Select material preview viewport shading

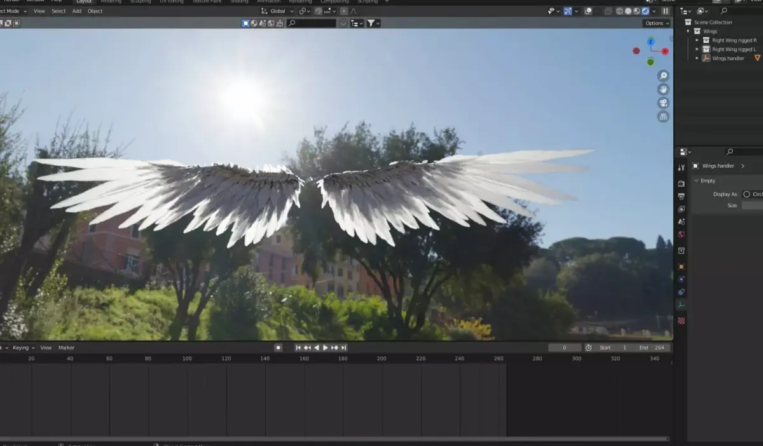(x=637, y=11)
